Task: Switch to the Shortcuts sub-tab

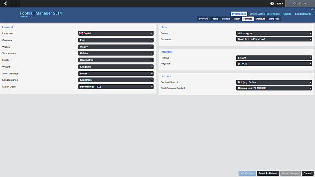Action: pos(260,19)
